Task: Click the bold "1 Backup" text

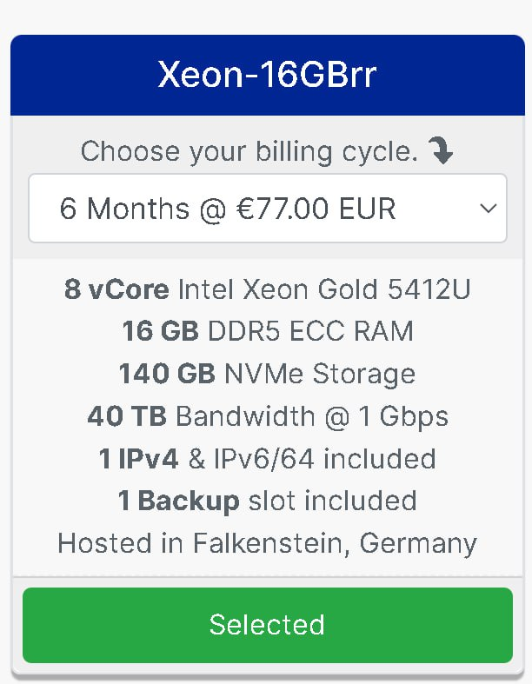Action: 178,501
